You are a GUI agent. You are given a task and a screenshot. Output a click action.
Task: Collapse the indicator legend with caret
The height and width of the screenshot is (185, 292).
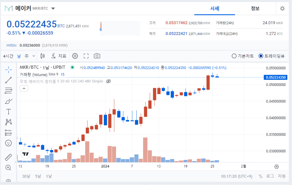[x=24, y=88]
